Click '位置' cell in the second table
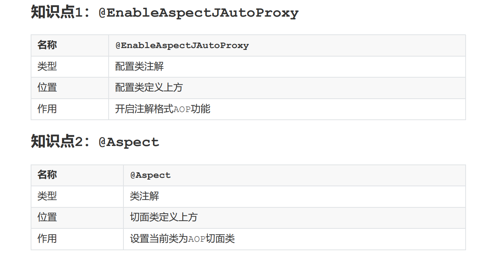The width and height of the screenshot is (483, 258). click(x=47, y=217)
